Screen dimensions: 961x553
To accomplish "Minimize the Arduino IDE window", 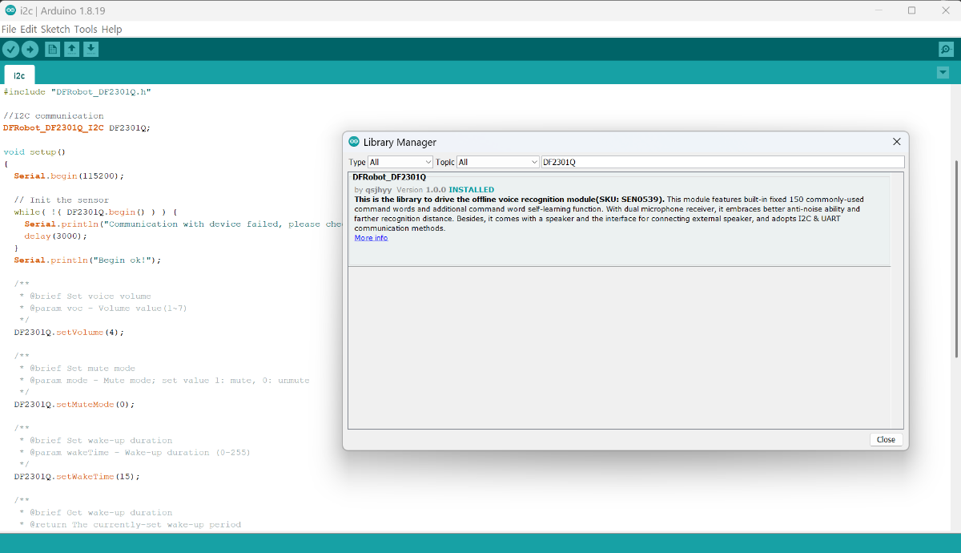I will [x=879, y=10].
